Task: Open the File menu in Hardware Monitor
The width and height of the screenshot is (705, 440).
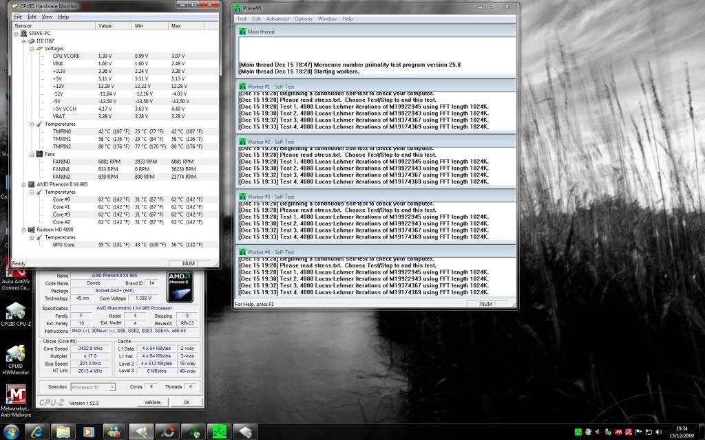Action: click(18, 16)
